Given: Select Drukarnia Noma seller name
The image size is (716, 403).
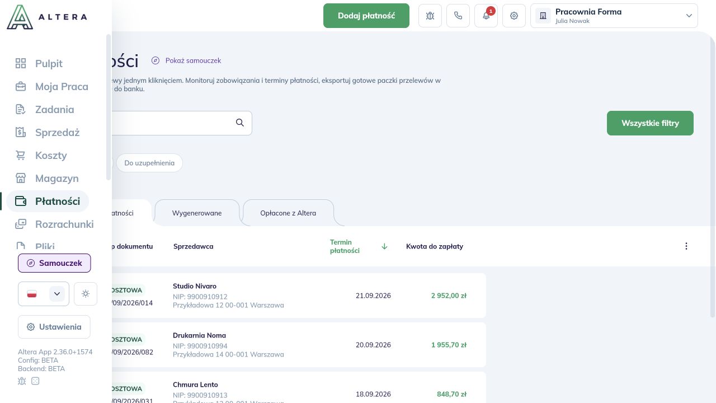Looking at the screenshot, I should tap(199, 335).
